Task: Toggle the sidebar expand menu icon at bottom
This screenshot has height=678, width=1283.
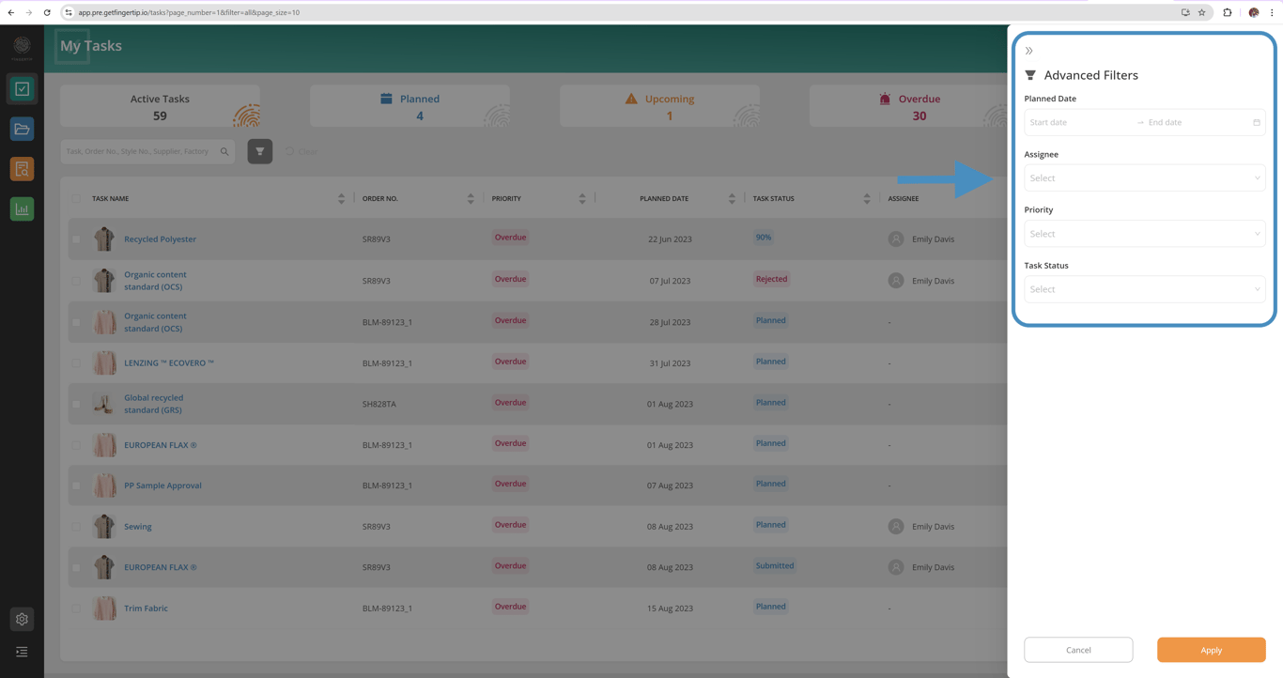Action: coord(22,652)
